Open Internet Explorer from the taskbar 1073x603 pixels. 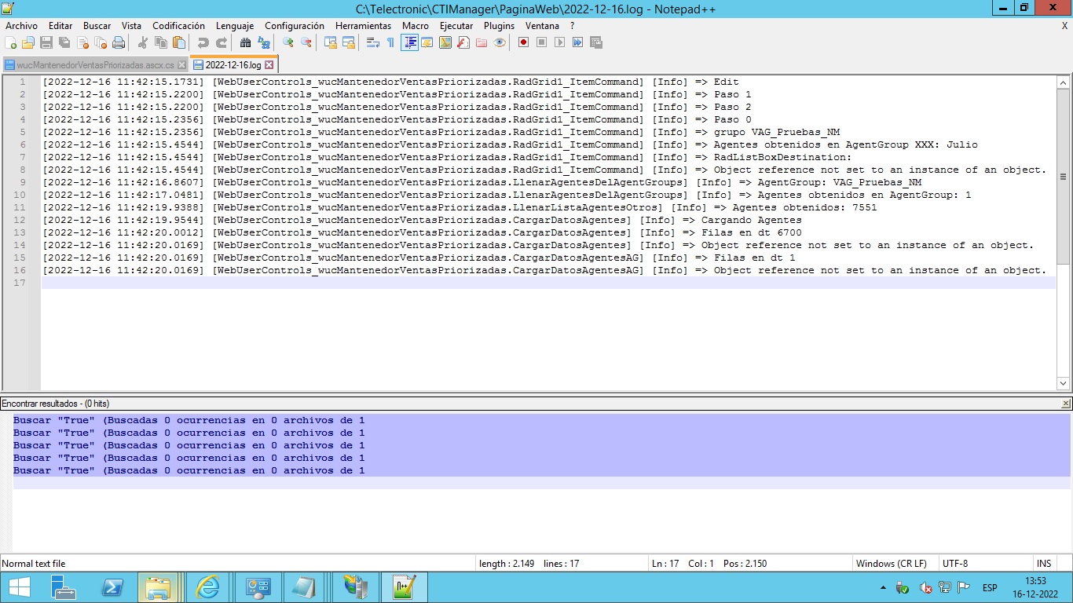(207, 587)
